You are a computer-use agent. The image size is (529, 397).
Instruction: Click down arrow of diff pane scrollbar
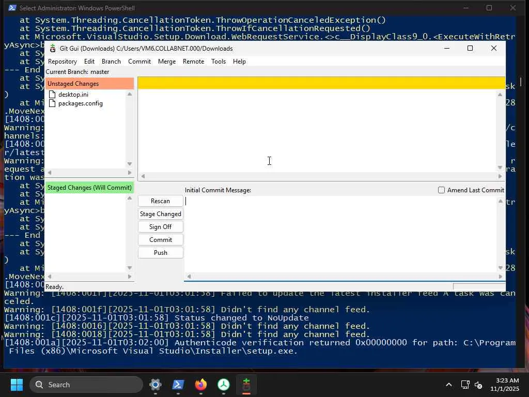click(x=500, y=167)
